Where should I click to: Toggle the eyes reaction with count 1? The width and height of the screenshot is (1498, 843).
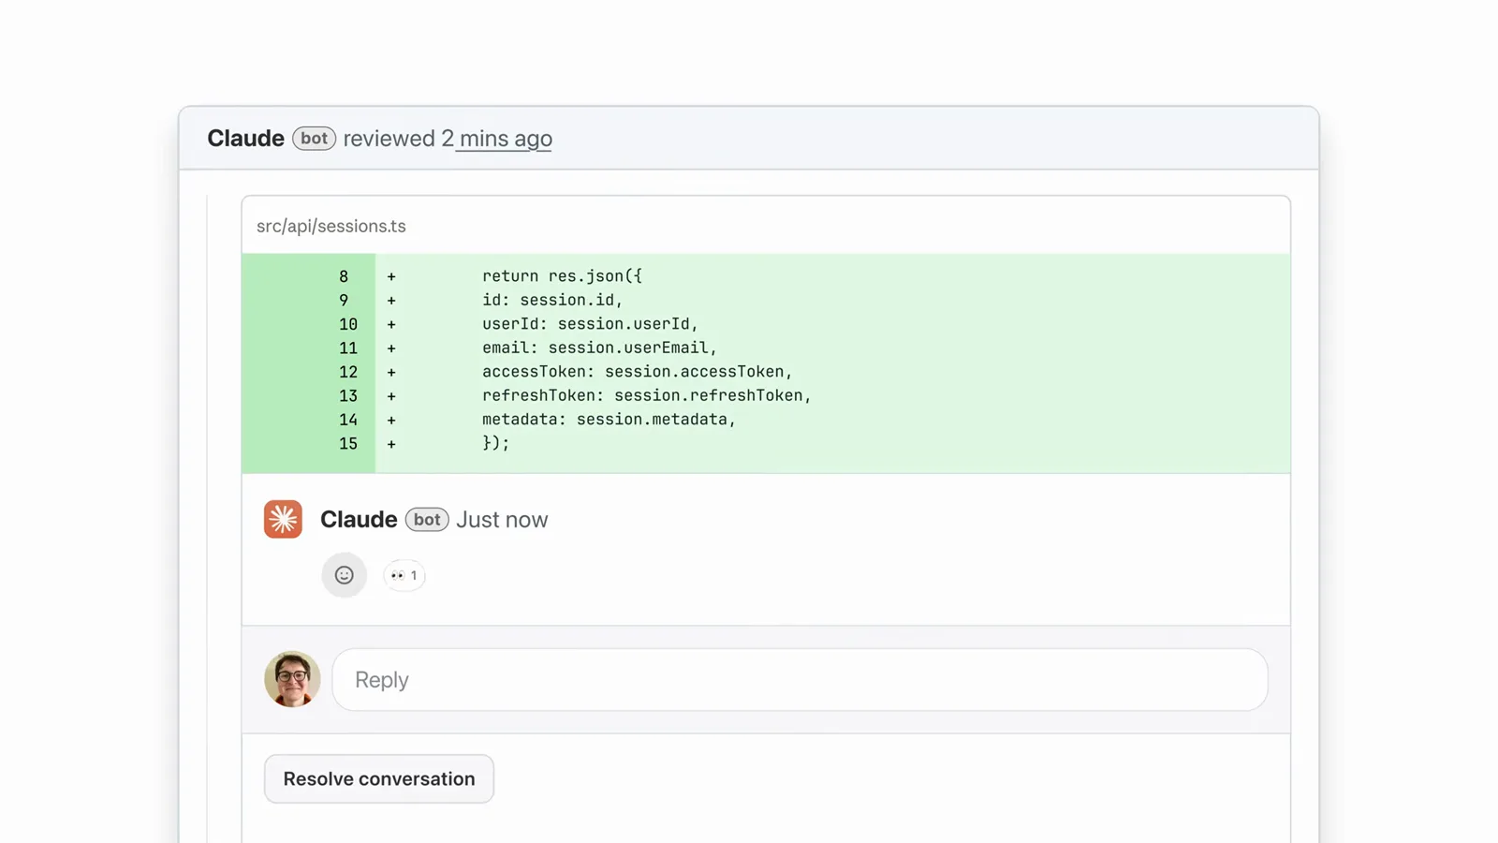pos(404,575)
